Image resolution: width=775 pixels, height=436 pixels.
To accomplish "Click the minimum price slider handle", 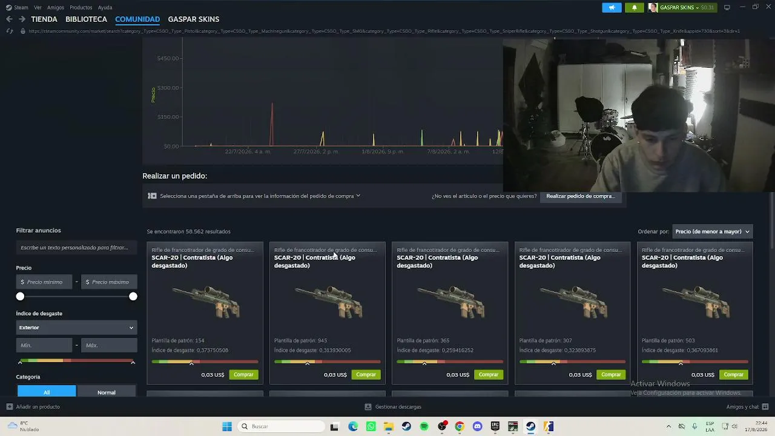I will tap(20, 296).
